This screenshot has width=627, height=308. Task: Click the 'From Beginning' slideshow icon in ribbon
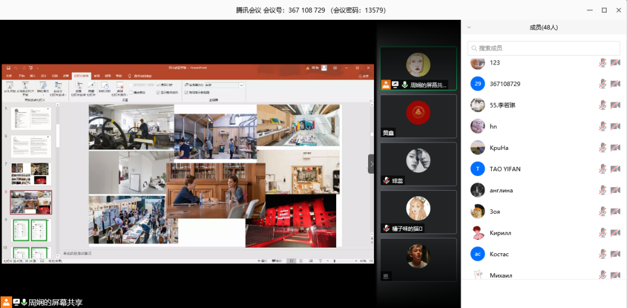(x=10, y=85)
